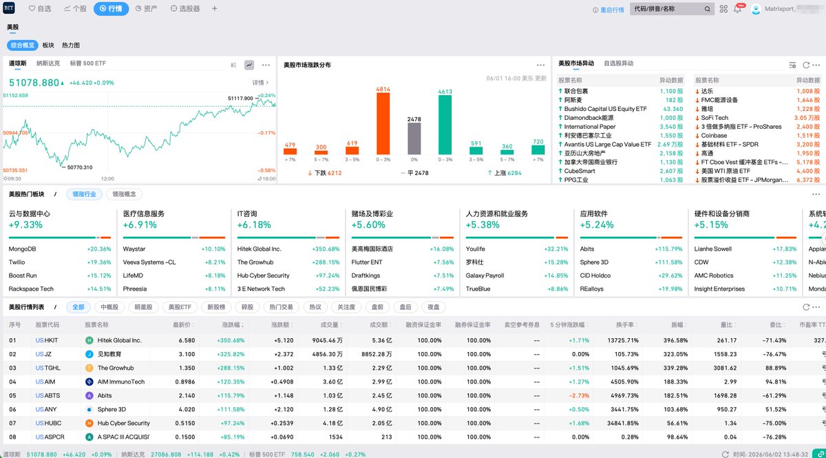Click the Matrixport user avatar
Screen dimensions: 826x458
(x=756, y=10)
